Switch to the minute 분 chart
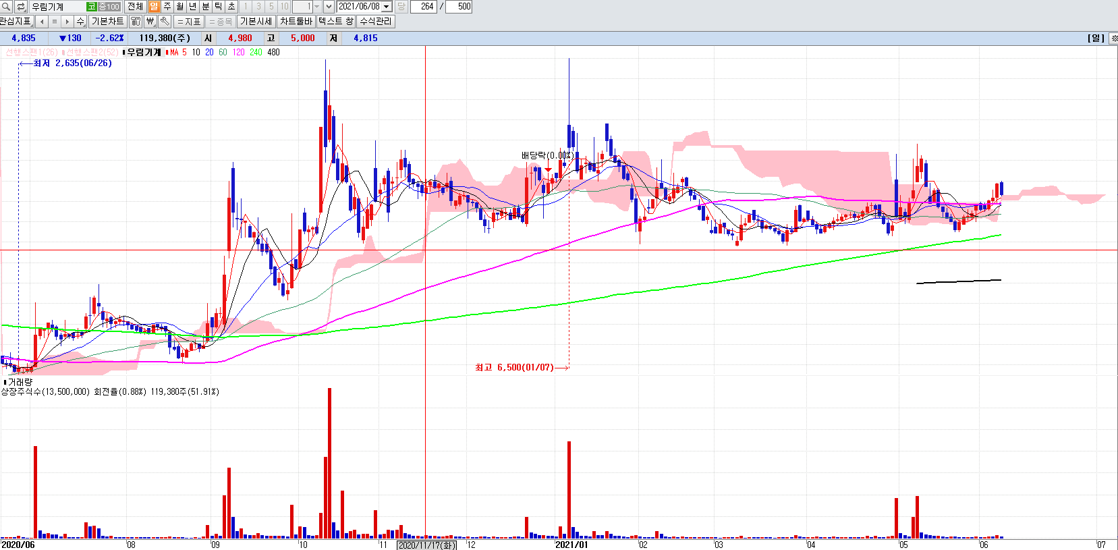This screenshot has width=1118, height=550. pyautogui.click(x=206, y=7)
